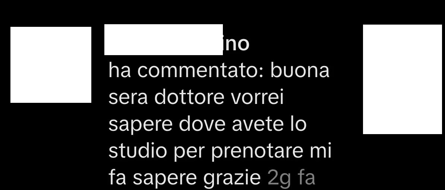Click the word "vorrei" in the comment
The width and height of the screenshot is (445, 190).
pyautogui.click(x=258, y=98)
